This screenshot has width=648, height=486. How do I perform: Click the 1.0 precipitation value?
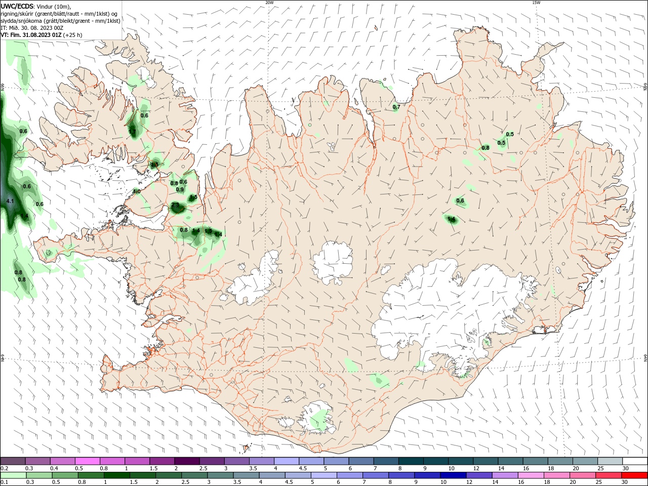[x=137, y=191]
